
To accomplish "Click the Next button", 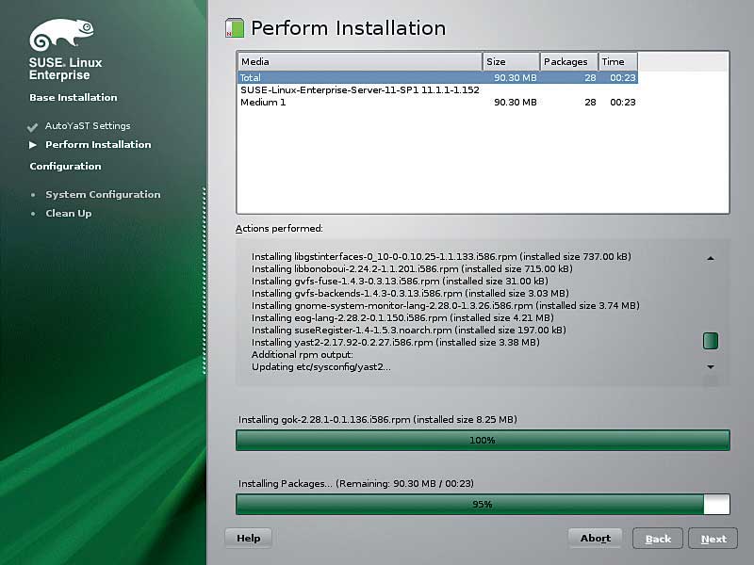I will (x=713, y=539).
